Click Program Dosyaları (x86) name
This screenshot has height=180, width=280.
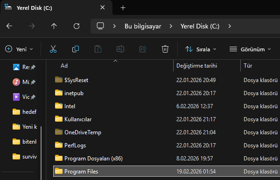93,159
